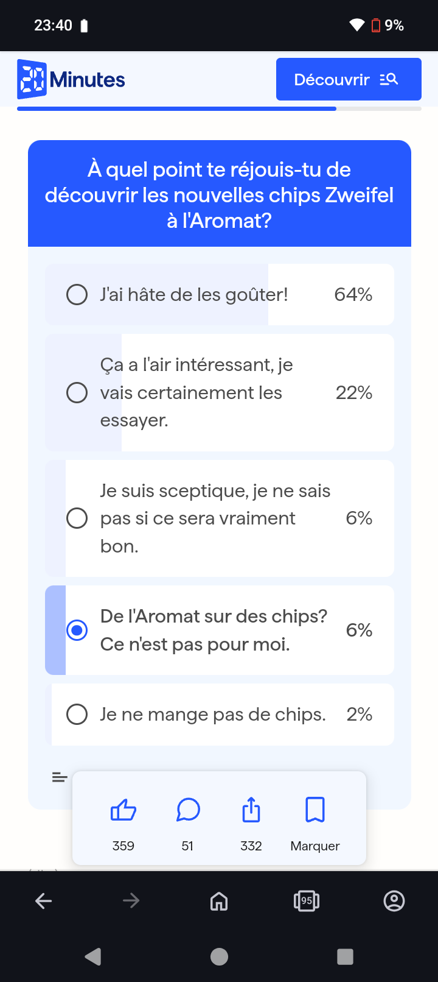The width and height of the screenshot is (438, 982).
Task: Tap the browser forward arrow
Action: click(x=131, y=901)
